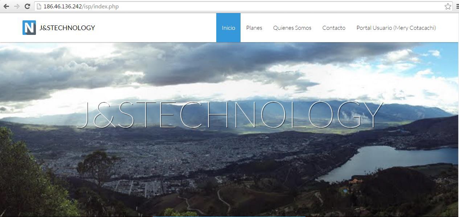Select the Inicio menu tab
459x217 pixels.
click(x=228, y=28)
